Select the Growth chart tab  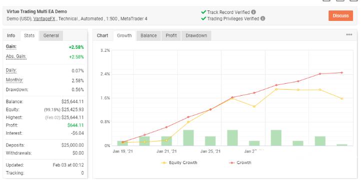pyautogui.click(x=124, y=35)
